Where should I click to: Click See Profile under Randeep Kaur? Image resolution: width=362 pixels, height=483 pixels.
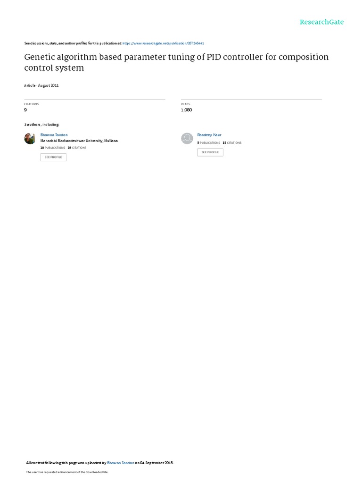[210, 152]
